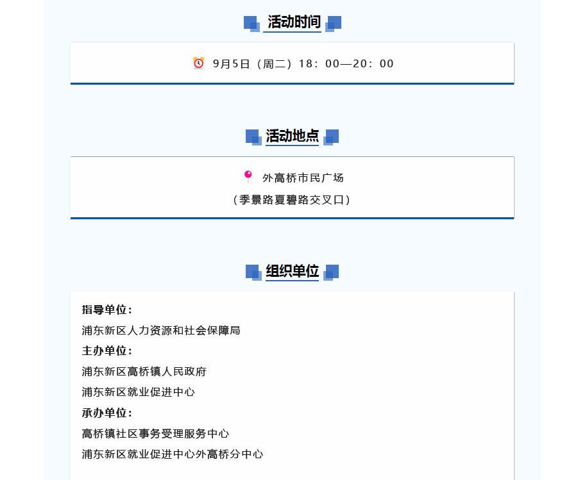Viewport: 580px width, 480px height.
Task: Click the 组织单位 section heading
Action: [293, 272]
